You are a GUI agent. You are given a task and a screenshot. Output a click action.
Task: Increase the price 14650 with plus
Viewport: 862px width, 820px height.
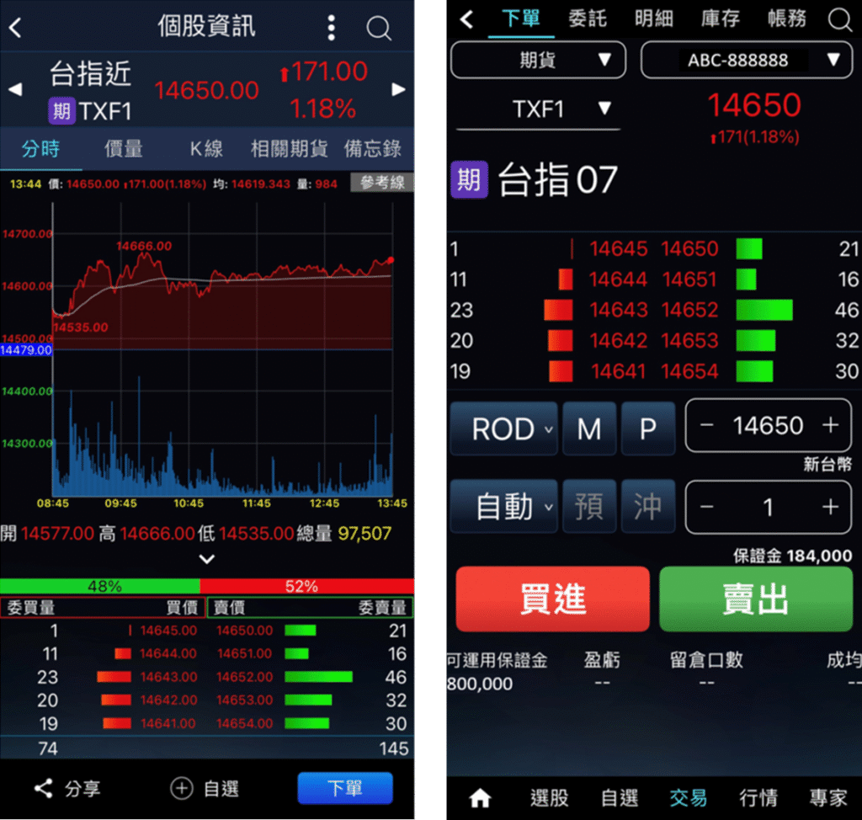click(x=830, y=425)
